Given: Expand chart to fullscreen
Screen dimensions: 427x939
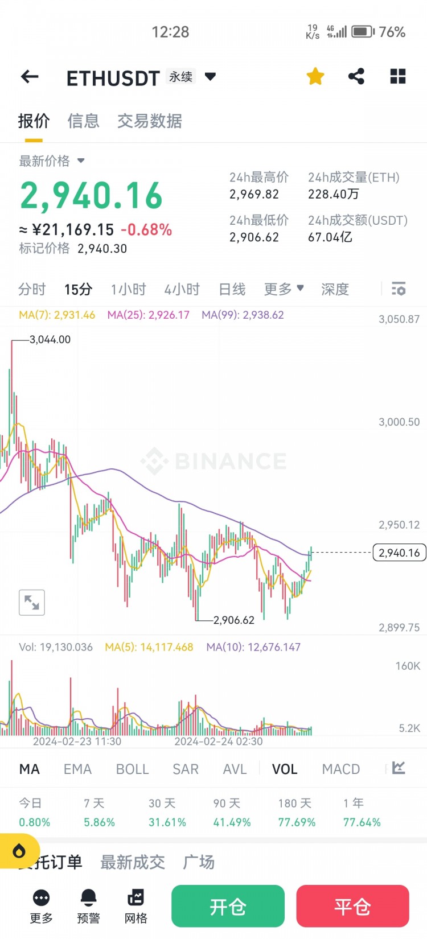Looking at the screenshot, I should 32,603.
